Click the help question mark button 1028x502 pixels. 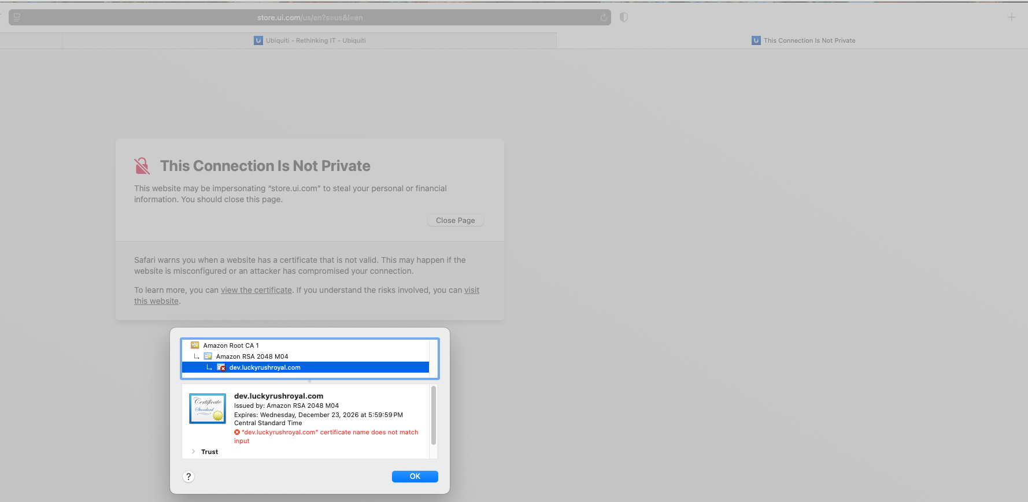pyautogui.click(x=188, y=477)
